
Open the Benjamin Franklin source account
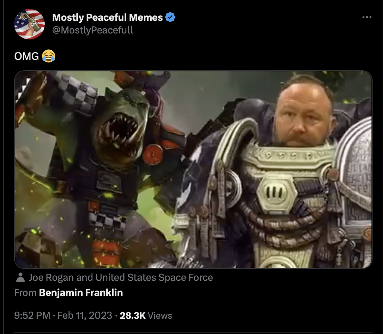(x=81, y=293)
